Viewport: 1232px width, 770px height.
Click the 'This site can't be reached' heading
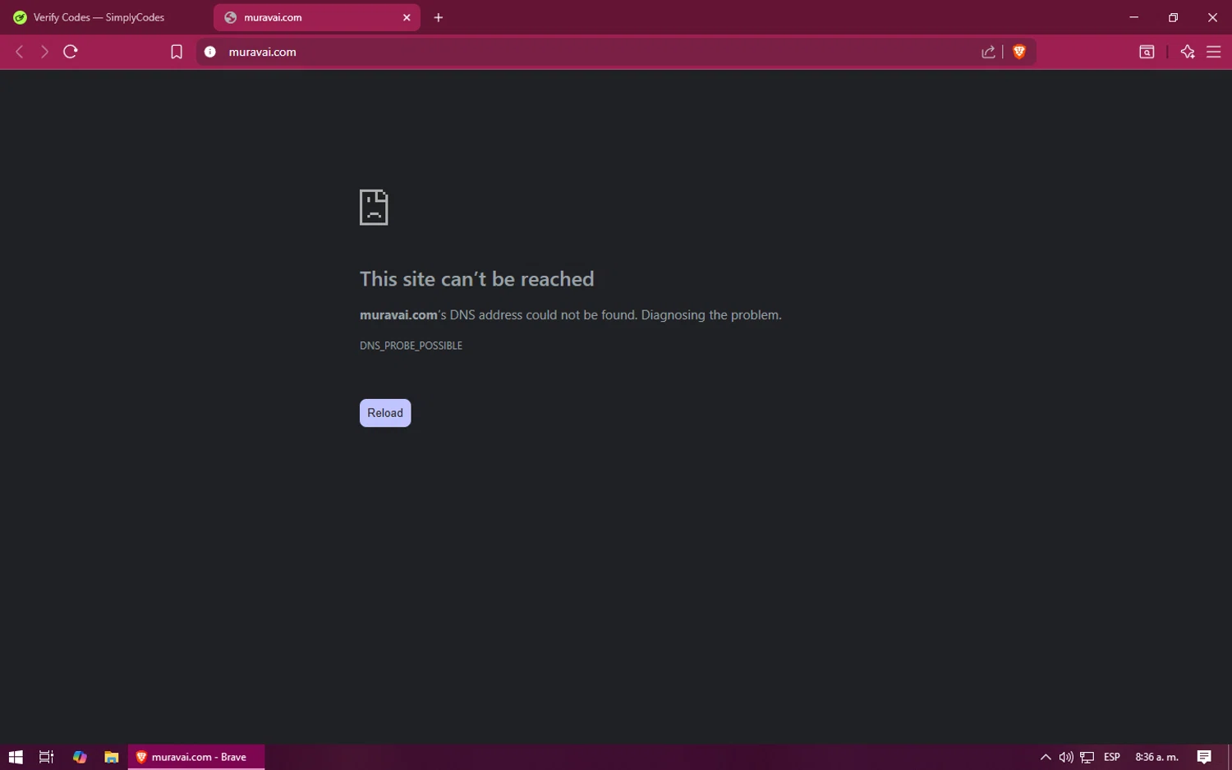[x=476, y=279]
